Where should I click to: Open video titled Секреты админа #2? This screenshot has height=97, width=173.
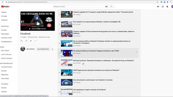coord(103,12)
